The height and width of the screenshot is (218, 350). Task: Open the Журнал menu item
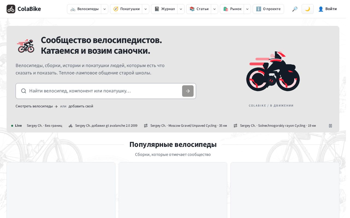pyautogui.click(x=164, y=9)
